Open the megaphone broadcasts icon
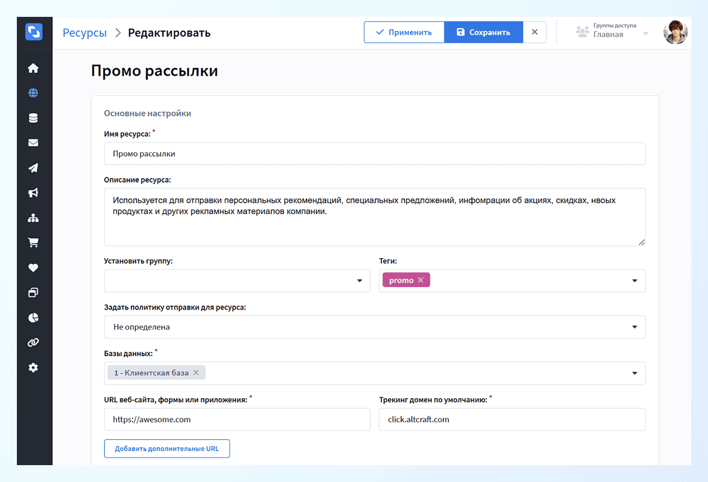708x482 pixels. coord(34,193)
